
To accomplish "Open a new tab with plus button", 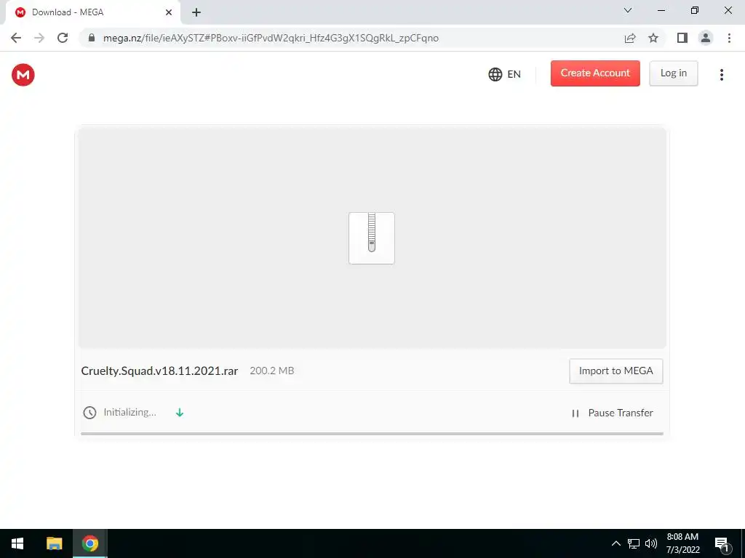I will tap(196, 12).
